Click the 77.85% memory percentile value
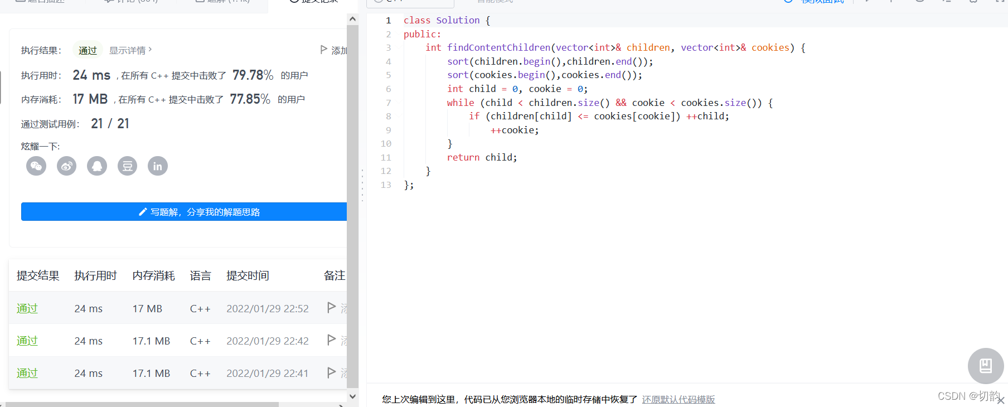The width and height of the screenshot is (1008, 407). coord(250,99)
